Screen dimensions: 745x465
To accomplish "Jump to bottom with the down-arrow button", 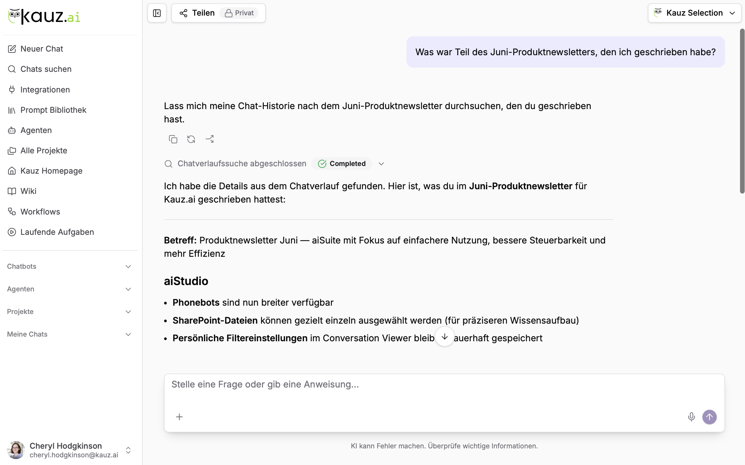I will coord(444,337).
